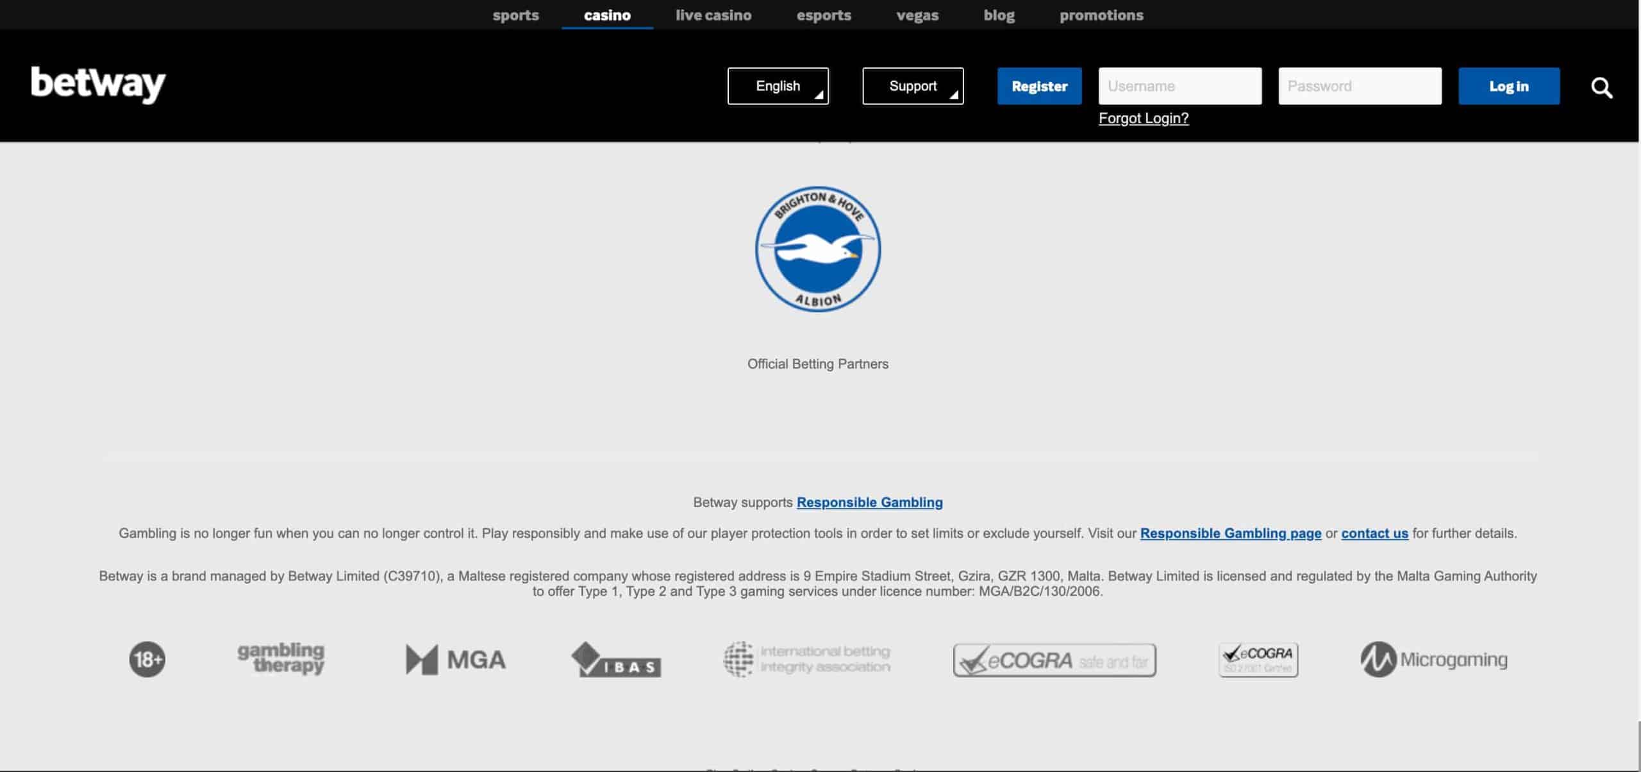Click the Betway Limited licence paragraph
The image size is (1641, 772).
(x=818, y=583)
